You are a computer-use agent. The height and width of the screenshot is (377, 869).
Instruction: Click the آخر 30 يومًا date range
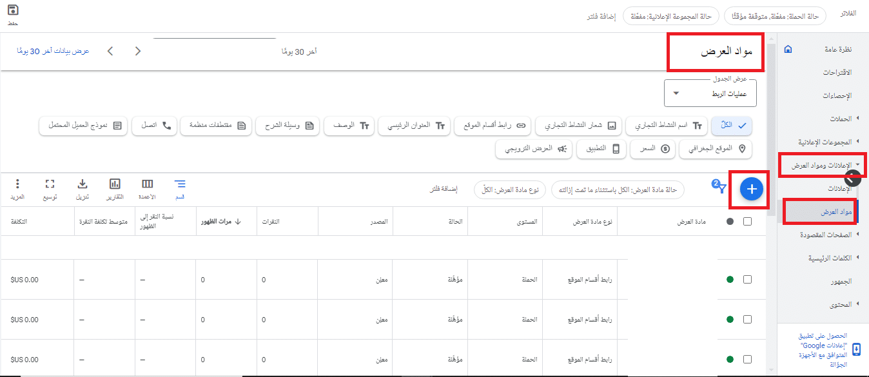[x=300, y=52]
